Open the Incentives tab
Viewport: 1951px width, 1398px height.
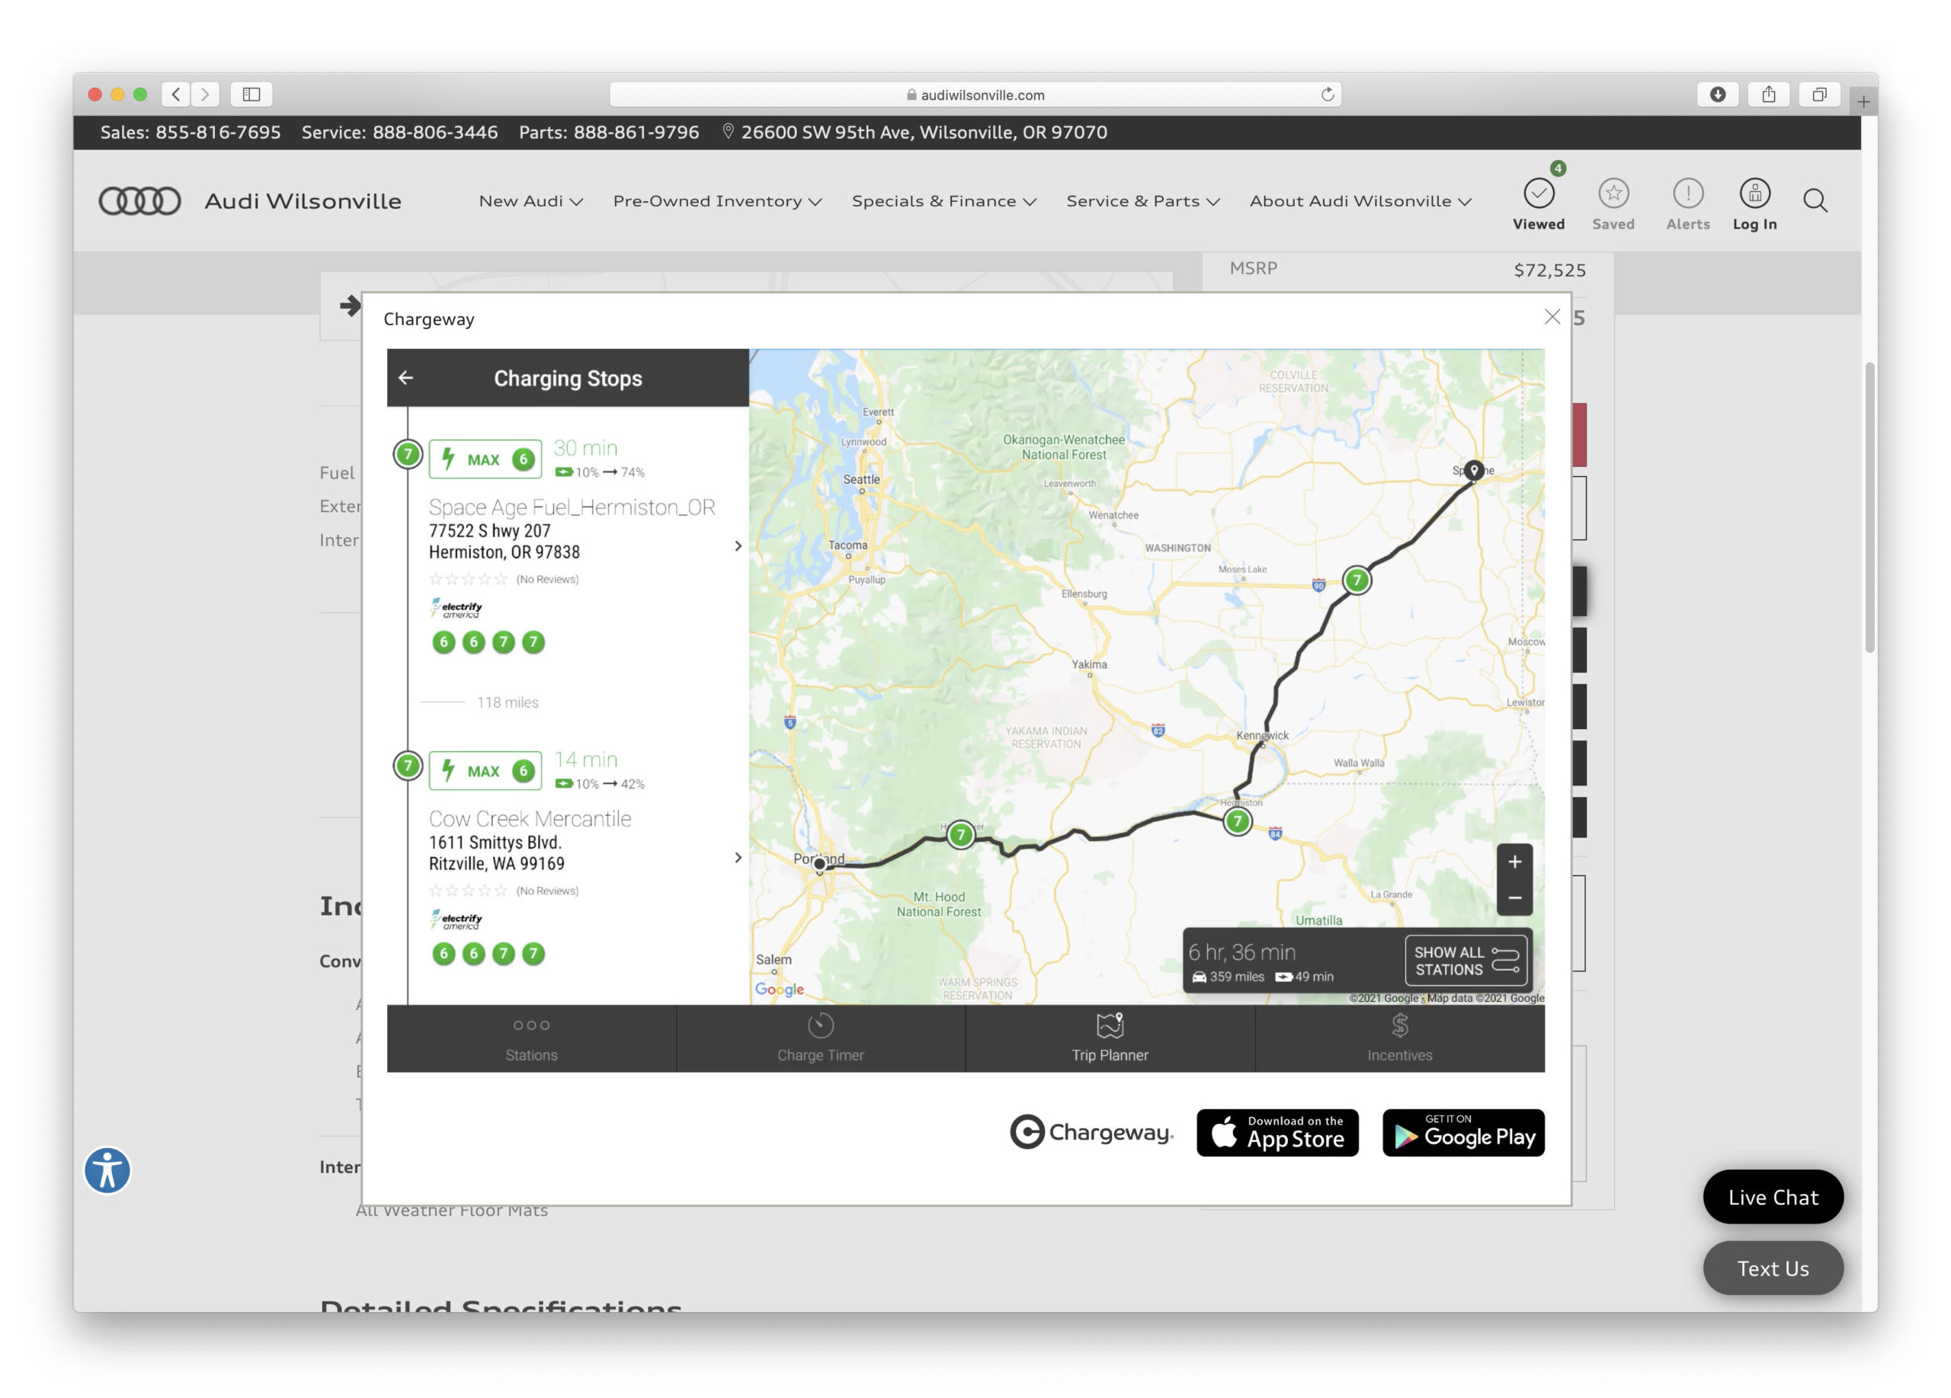pyautogui.click(x=1399, y=1038)
